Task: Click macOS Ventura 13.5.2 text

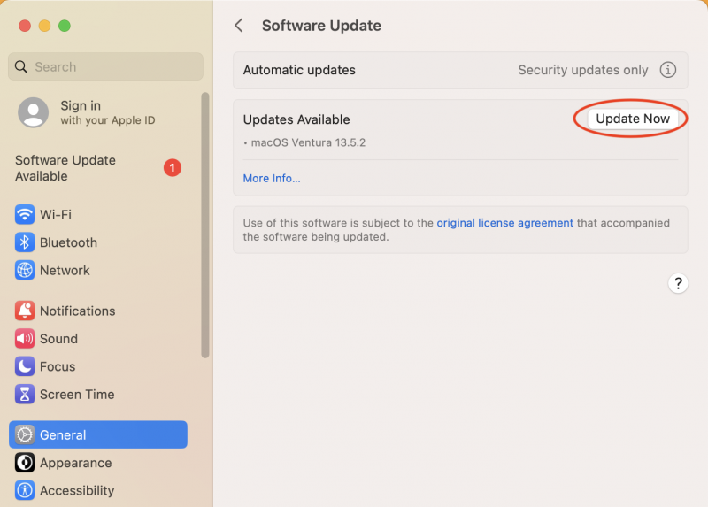Action: click(x=308, y=142)
